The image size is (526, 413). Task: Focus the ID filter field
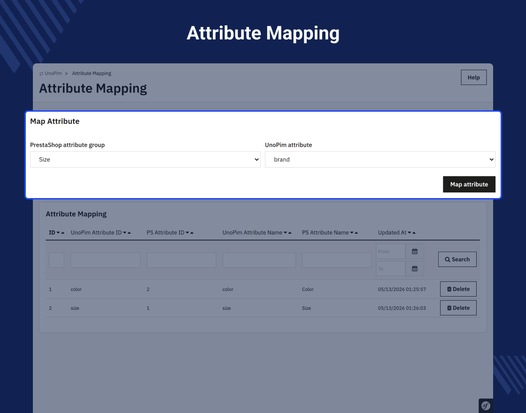(x=57, y=260)
